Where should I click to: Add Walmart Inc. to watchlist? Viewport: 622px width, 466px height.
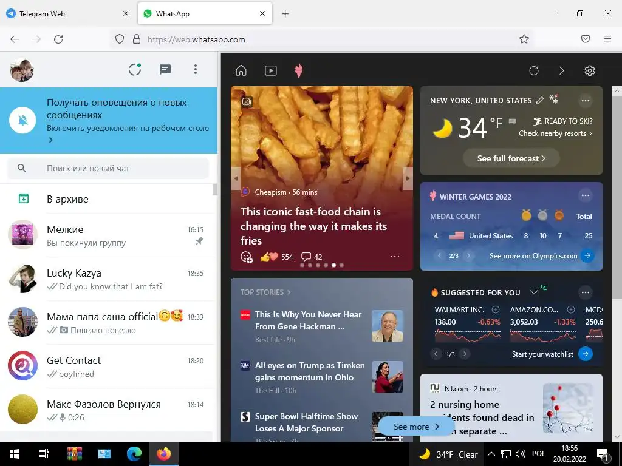496,309
